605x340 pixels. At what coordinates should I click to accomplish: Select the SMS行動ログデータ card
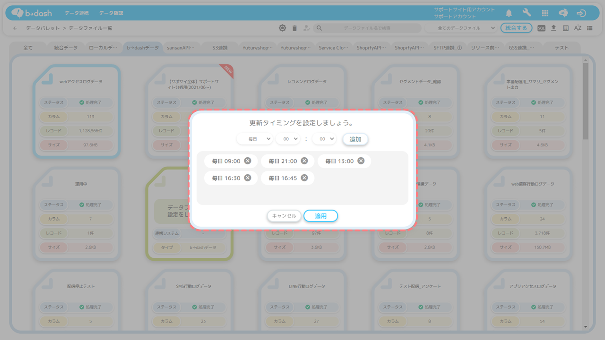190,300
